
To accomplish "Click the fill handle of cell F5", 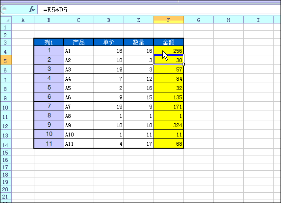I will pyautogui.click(x=183, y=65).
